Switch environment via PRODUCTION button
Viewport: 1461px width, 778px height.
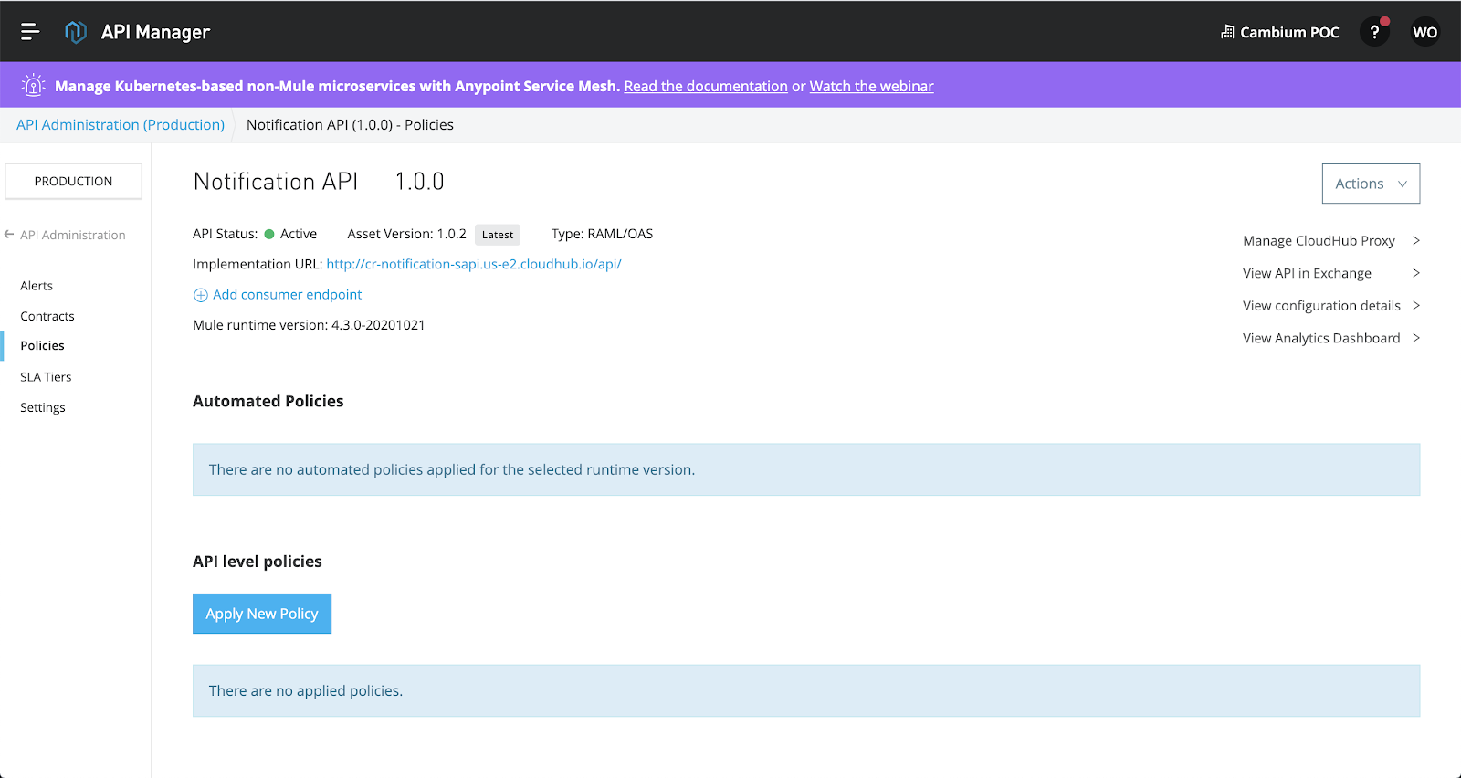(73, 181)
